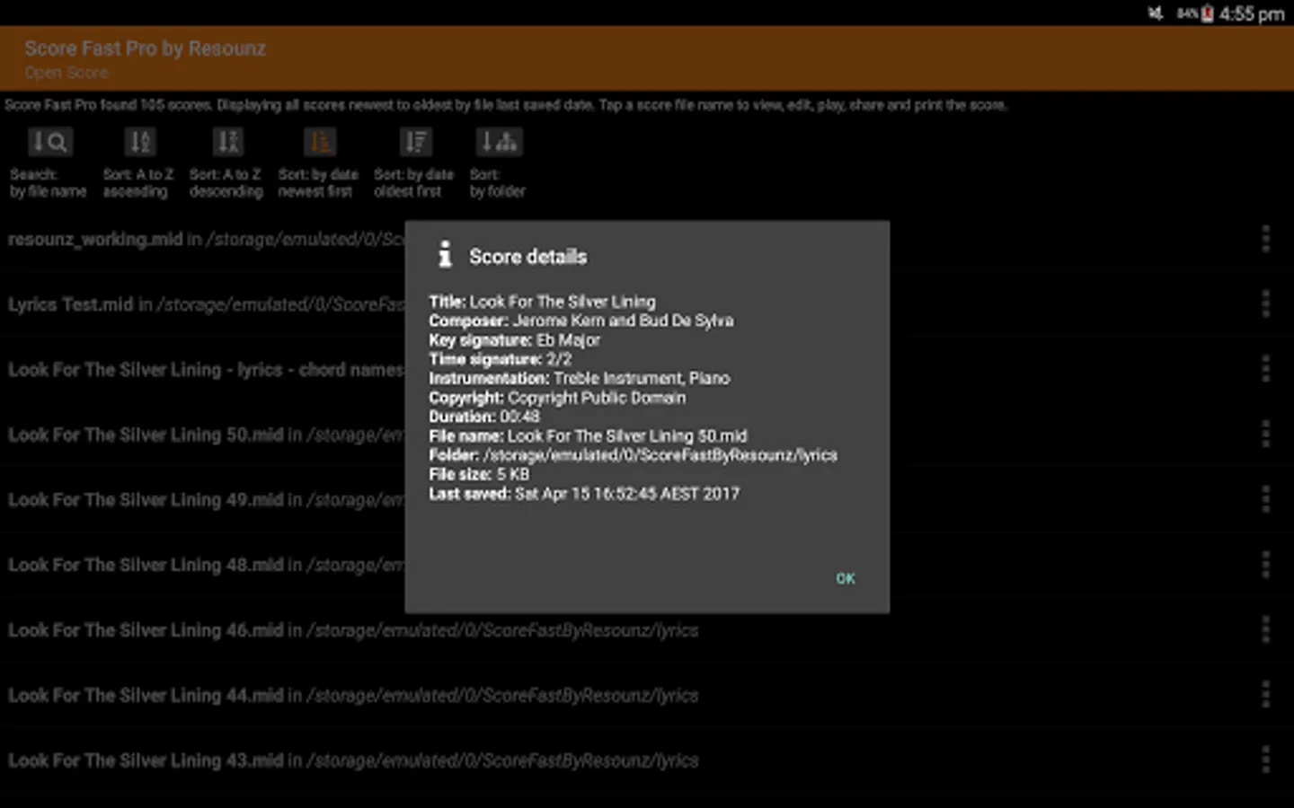Open overflow menu for Lyrics Test.mid
Screen dimensions: 1294x808
1265,304
